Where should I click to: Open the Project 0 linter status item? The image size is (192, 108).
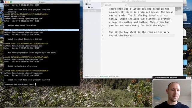94,77
